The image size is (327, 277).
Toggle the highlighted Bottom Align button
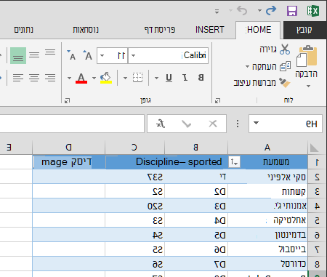pyautogui.click(x=18, y=55)
